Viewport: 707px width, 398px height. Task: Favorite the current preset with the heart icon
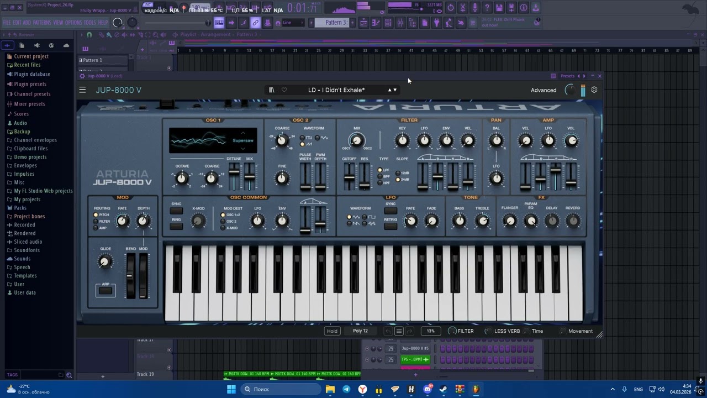coord(284,90)
